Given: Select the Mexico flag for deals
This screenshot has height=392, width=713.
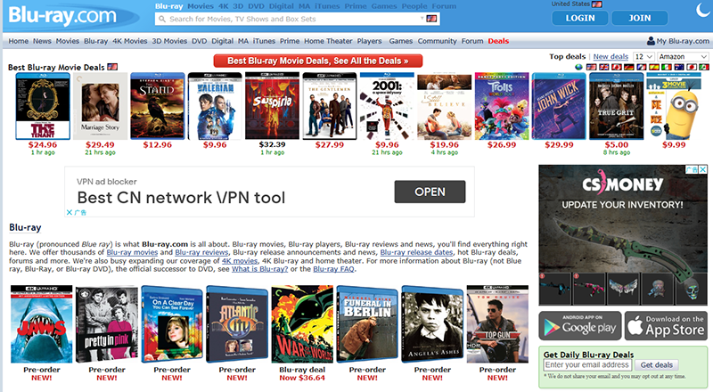Looking at the screenshot, I should pyautogui.click(x=704, y=67).
